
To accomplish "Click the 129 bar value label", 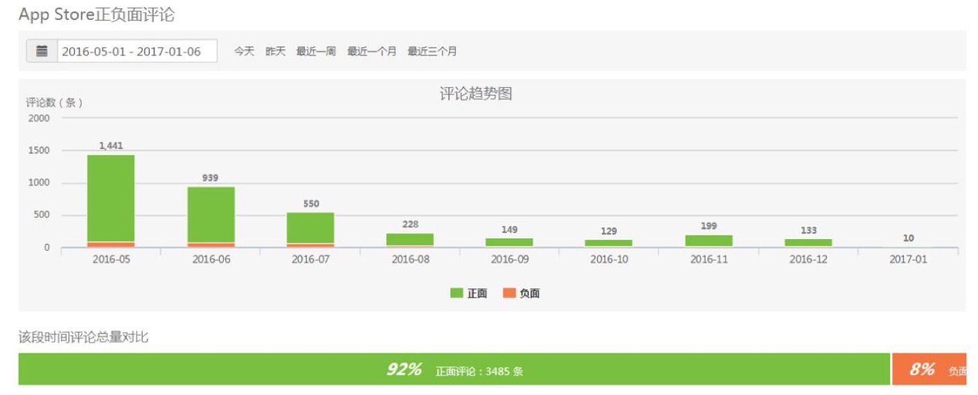I will [609, 231].
